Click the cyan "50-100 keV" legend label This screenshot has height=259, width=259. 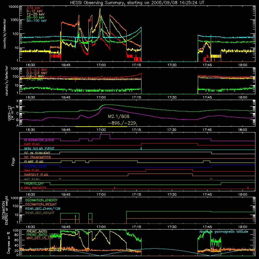click(37, 21)
